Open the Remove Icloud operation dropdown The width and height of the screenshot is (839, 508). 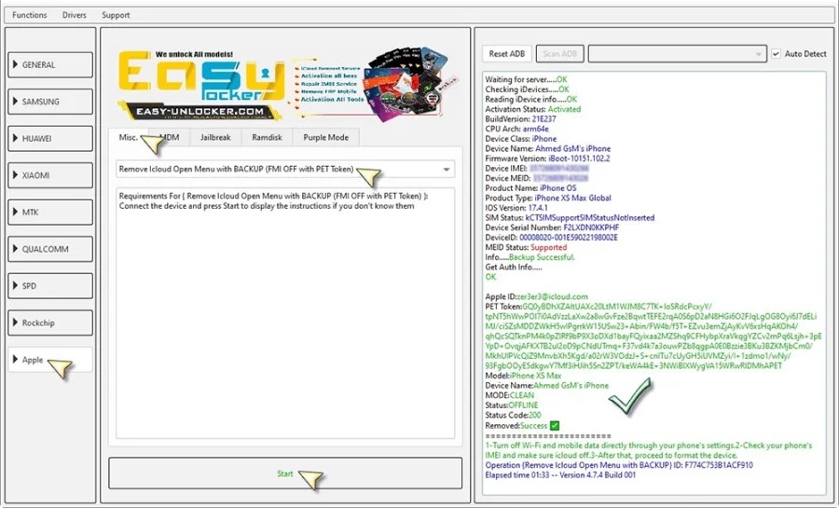click(285, 169)
